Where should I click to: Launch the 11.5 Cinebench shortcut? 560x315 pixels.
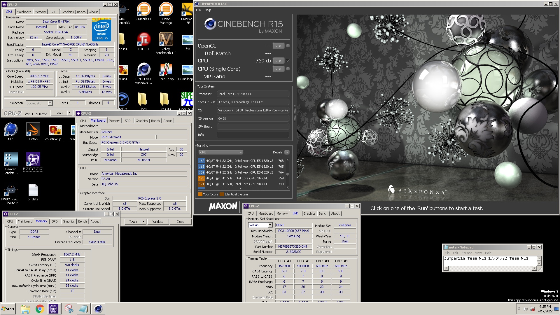click(11, 132)
